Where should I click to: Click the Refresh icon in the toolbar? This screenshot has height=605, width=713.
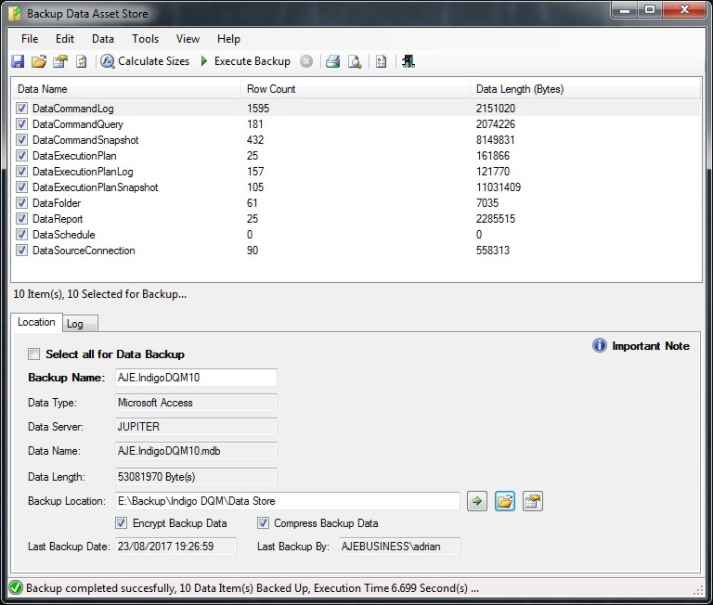tap(82, 61)
